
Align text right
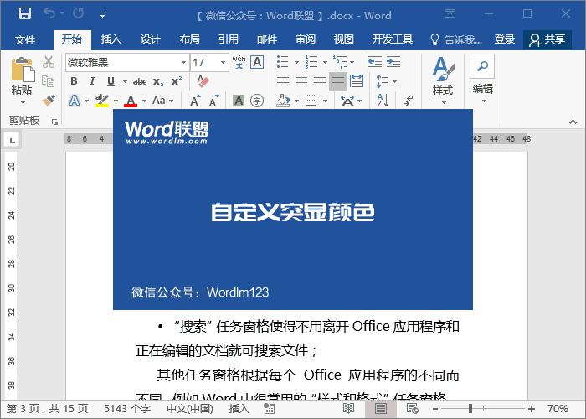(320, 81)
